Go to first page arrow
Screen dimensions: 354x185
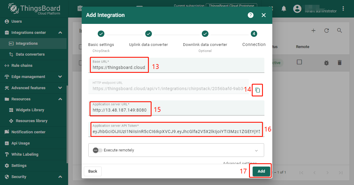(301, 173)
